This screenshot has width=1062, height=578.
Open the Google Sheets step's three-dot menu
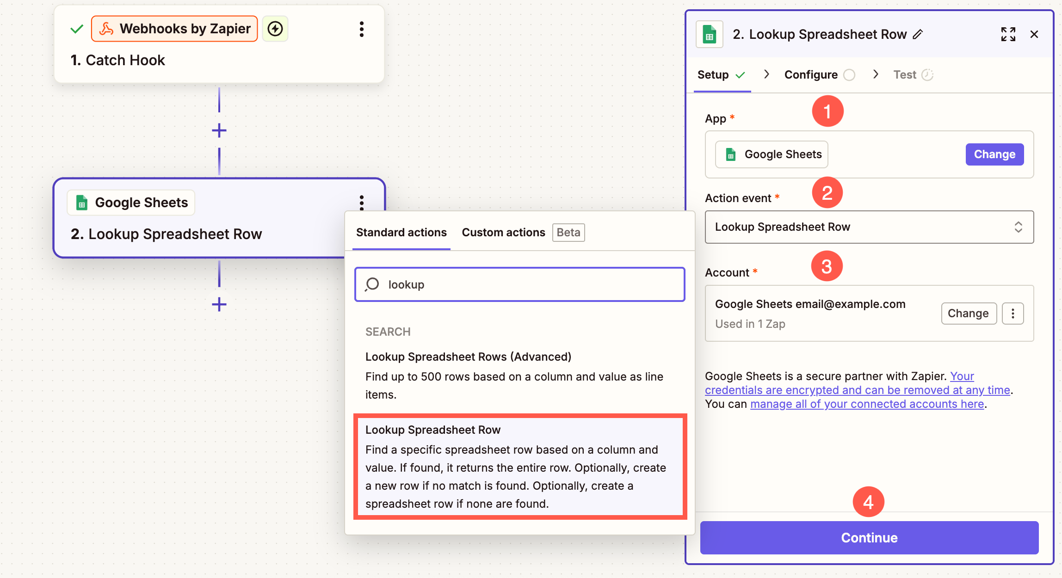362,202
